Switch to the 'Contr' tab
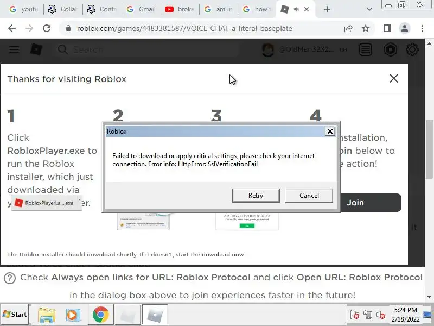 [x=101, y=9]
